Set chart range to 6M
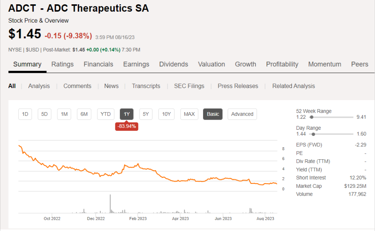This screenshot has height=231, width=375. point(84,114)
